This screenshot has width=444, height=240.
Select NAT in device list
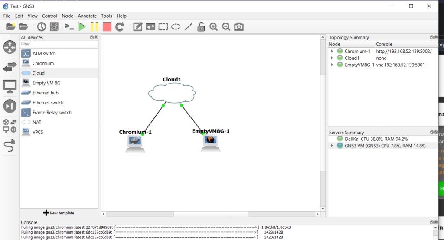click(59, 122)
